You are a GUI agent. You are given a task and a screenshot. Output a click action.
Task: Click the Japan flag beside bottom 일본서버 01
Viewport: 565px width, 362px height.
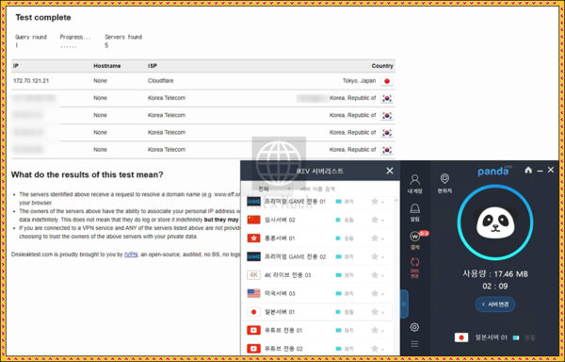(461, 337)
